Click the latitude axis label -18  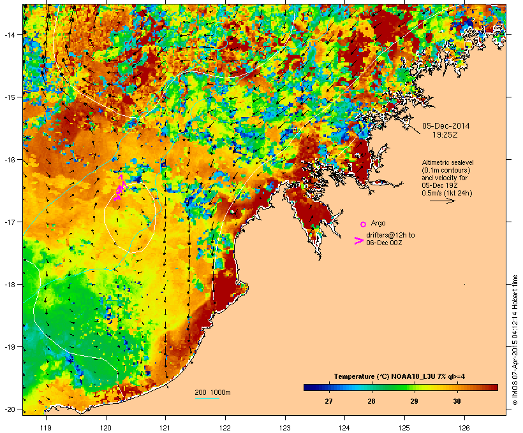[x=10, y=285]
